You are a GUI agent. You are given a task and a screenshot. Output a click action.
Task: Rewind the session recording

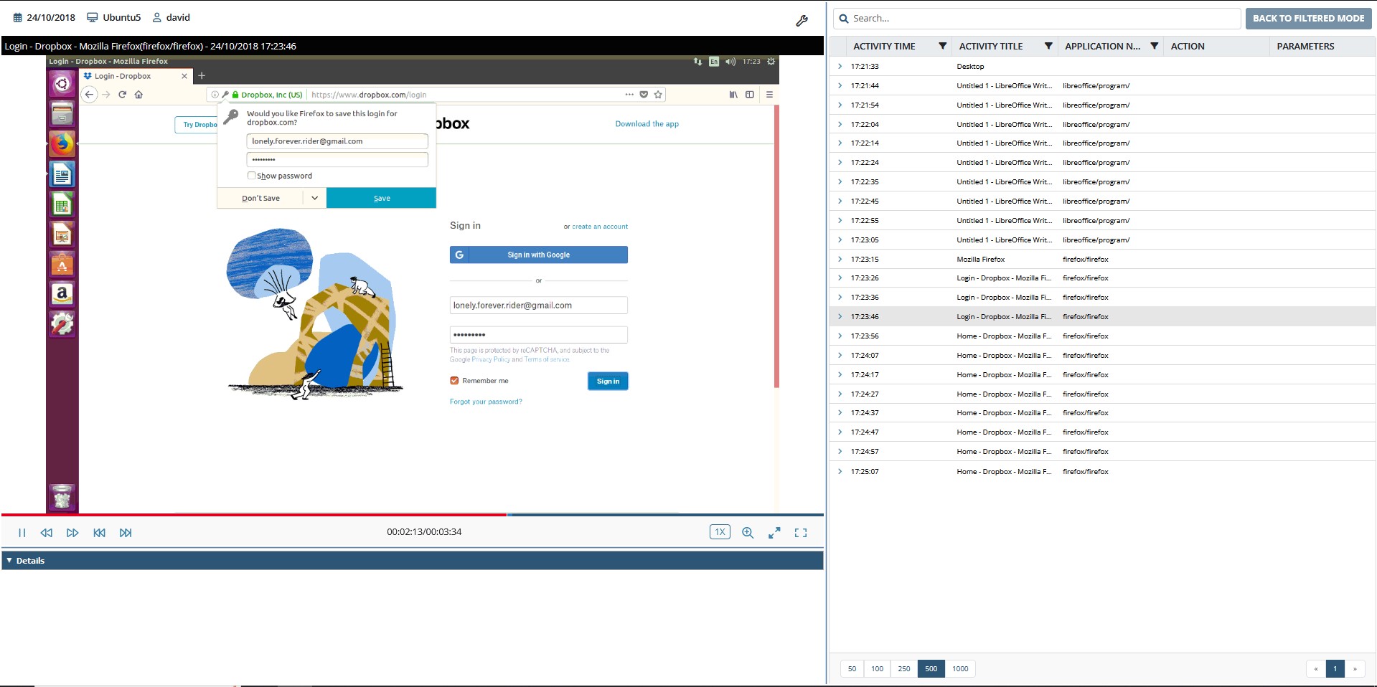click(47, 533)
